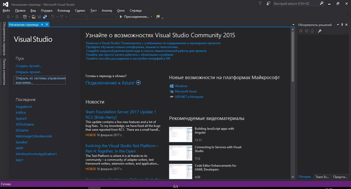This screenshot has height=189, width=351.
Task: Click the Готово status bar text
Action: click(x=6, y=184)
